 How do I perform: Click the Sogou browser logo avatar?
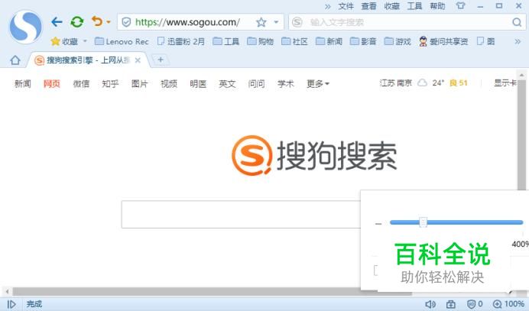click(26, 27)
